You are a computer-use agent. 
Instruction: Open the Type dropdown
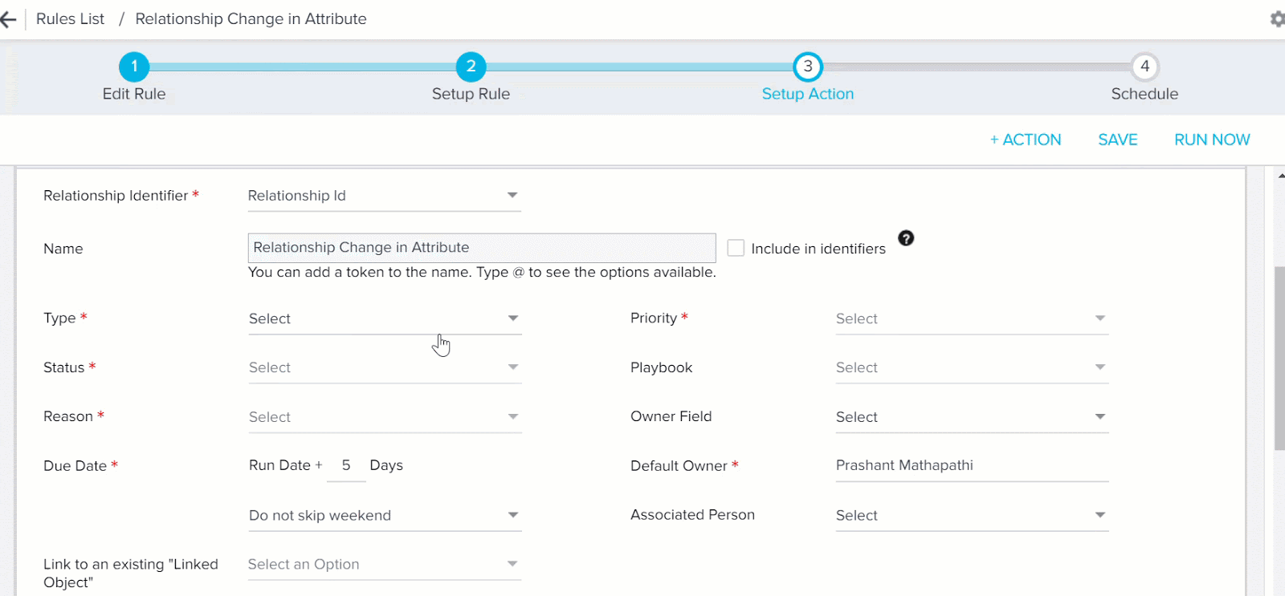tap(384, 318)
